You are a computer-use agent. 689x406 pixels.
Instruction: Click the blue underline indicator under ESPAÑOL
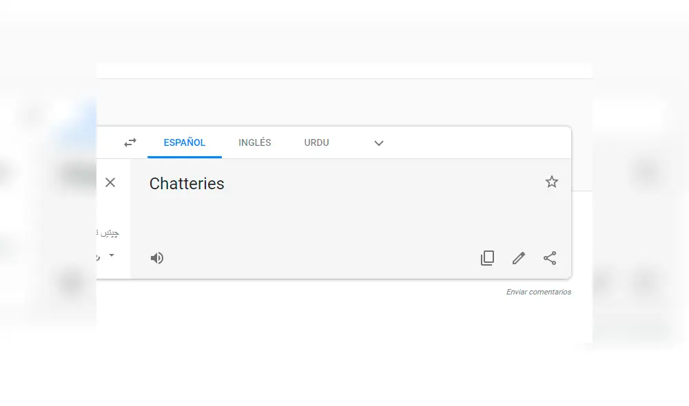click(x=184, y=156)
